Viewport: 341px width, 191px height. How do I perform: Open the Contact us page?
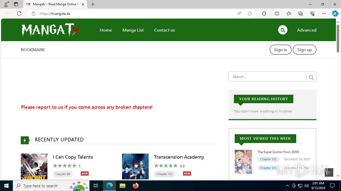tap(165, 30)
